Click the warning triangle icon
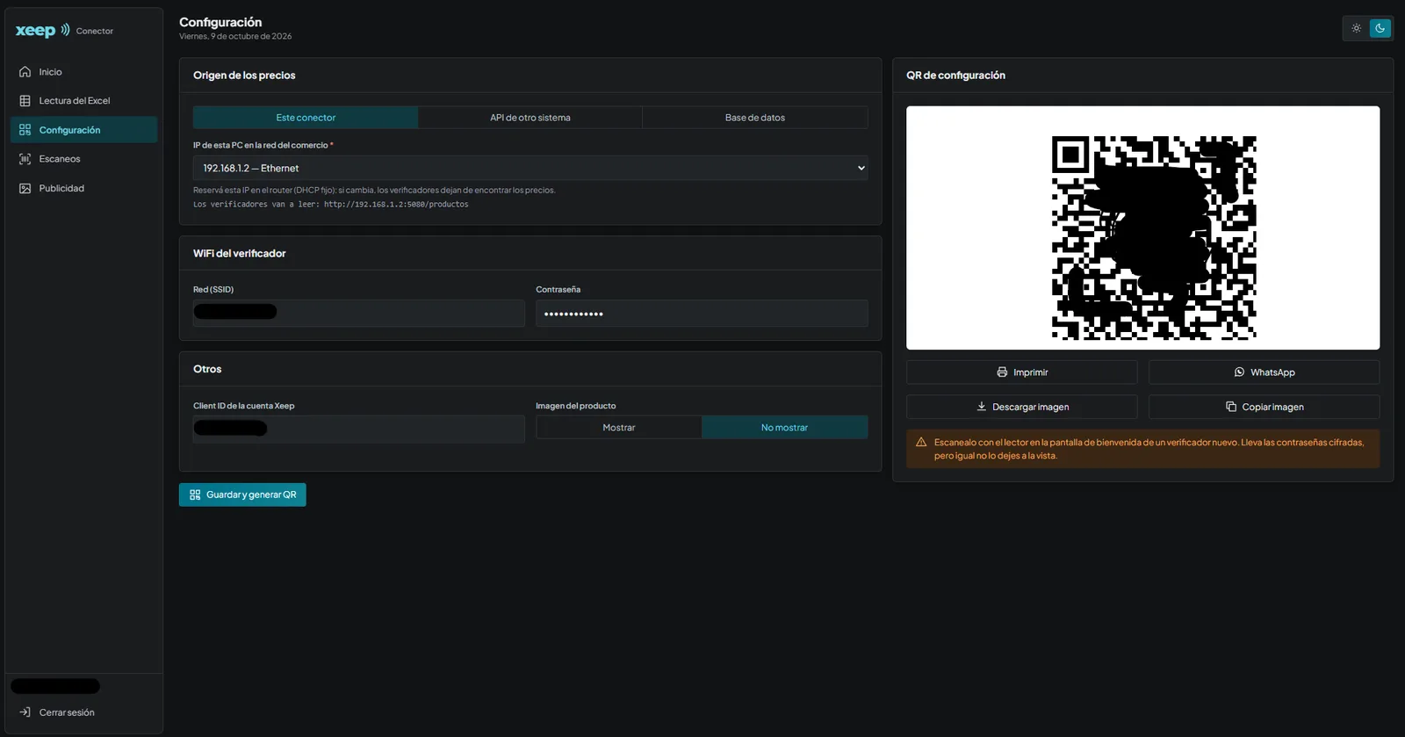This screenshot has width=1405, height=737. (921, 442)
